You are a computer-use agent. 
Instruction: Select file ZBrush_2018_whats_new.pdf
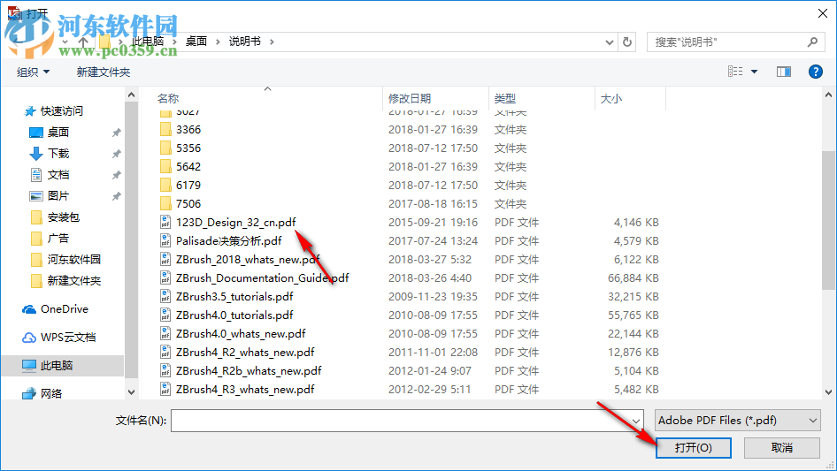248,260
